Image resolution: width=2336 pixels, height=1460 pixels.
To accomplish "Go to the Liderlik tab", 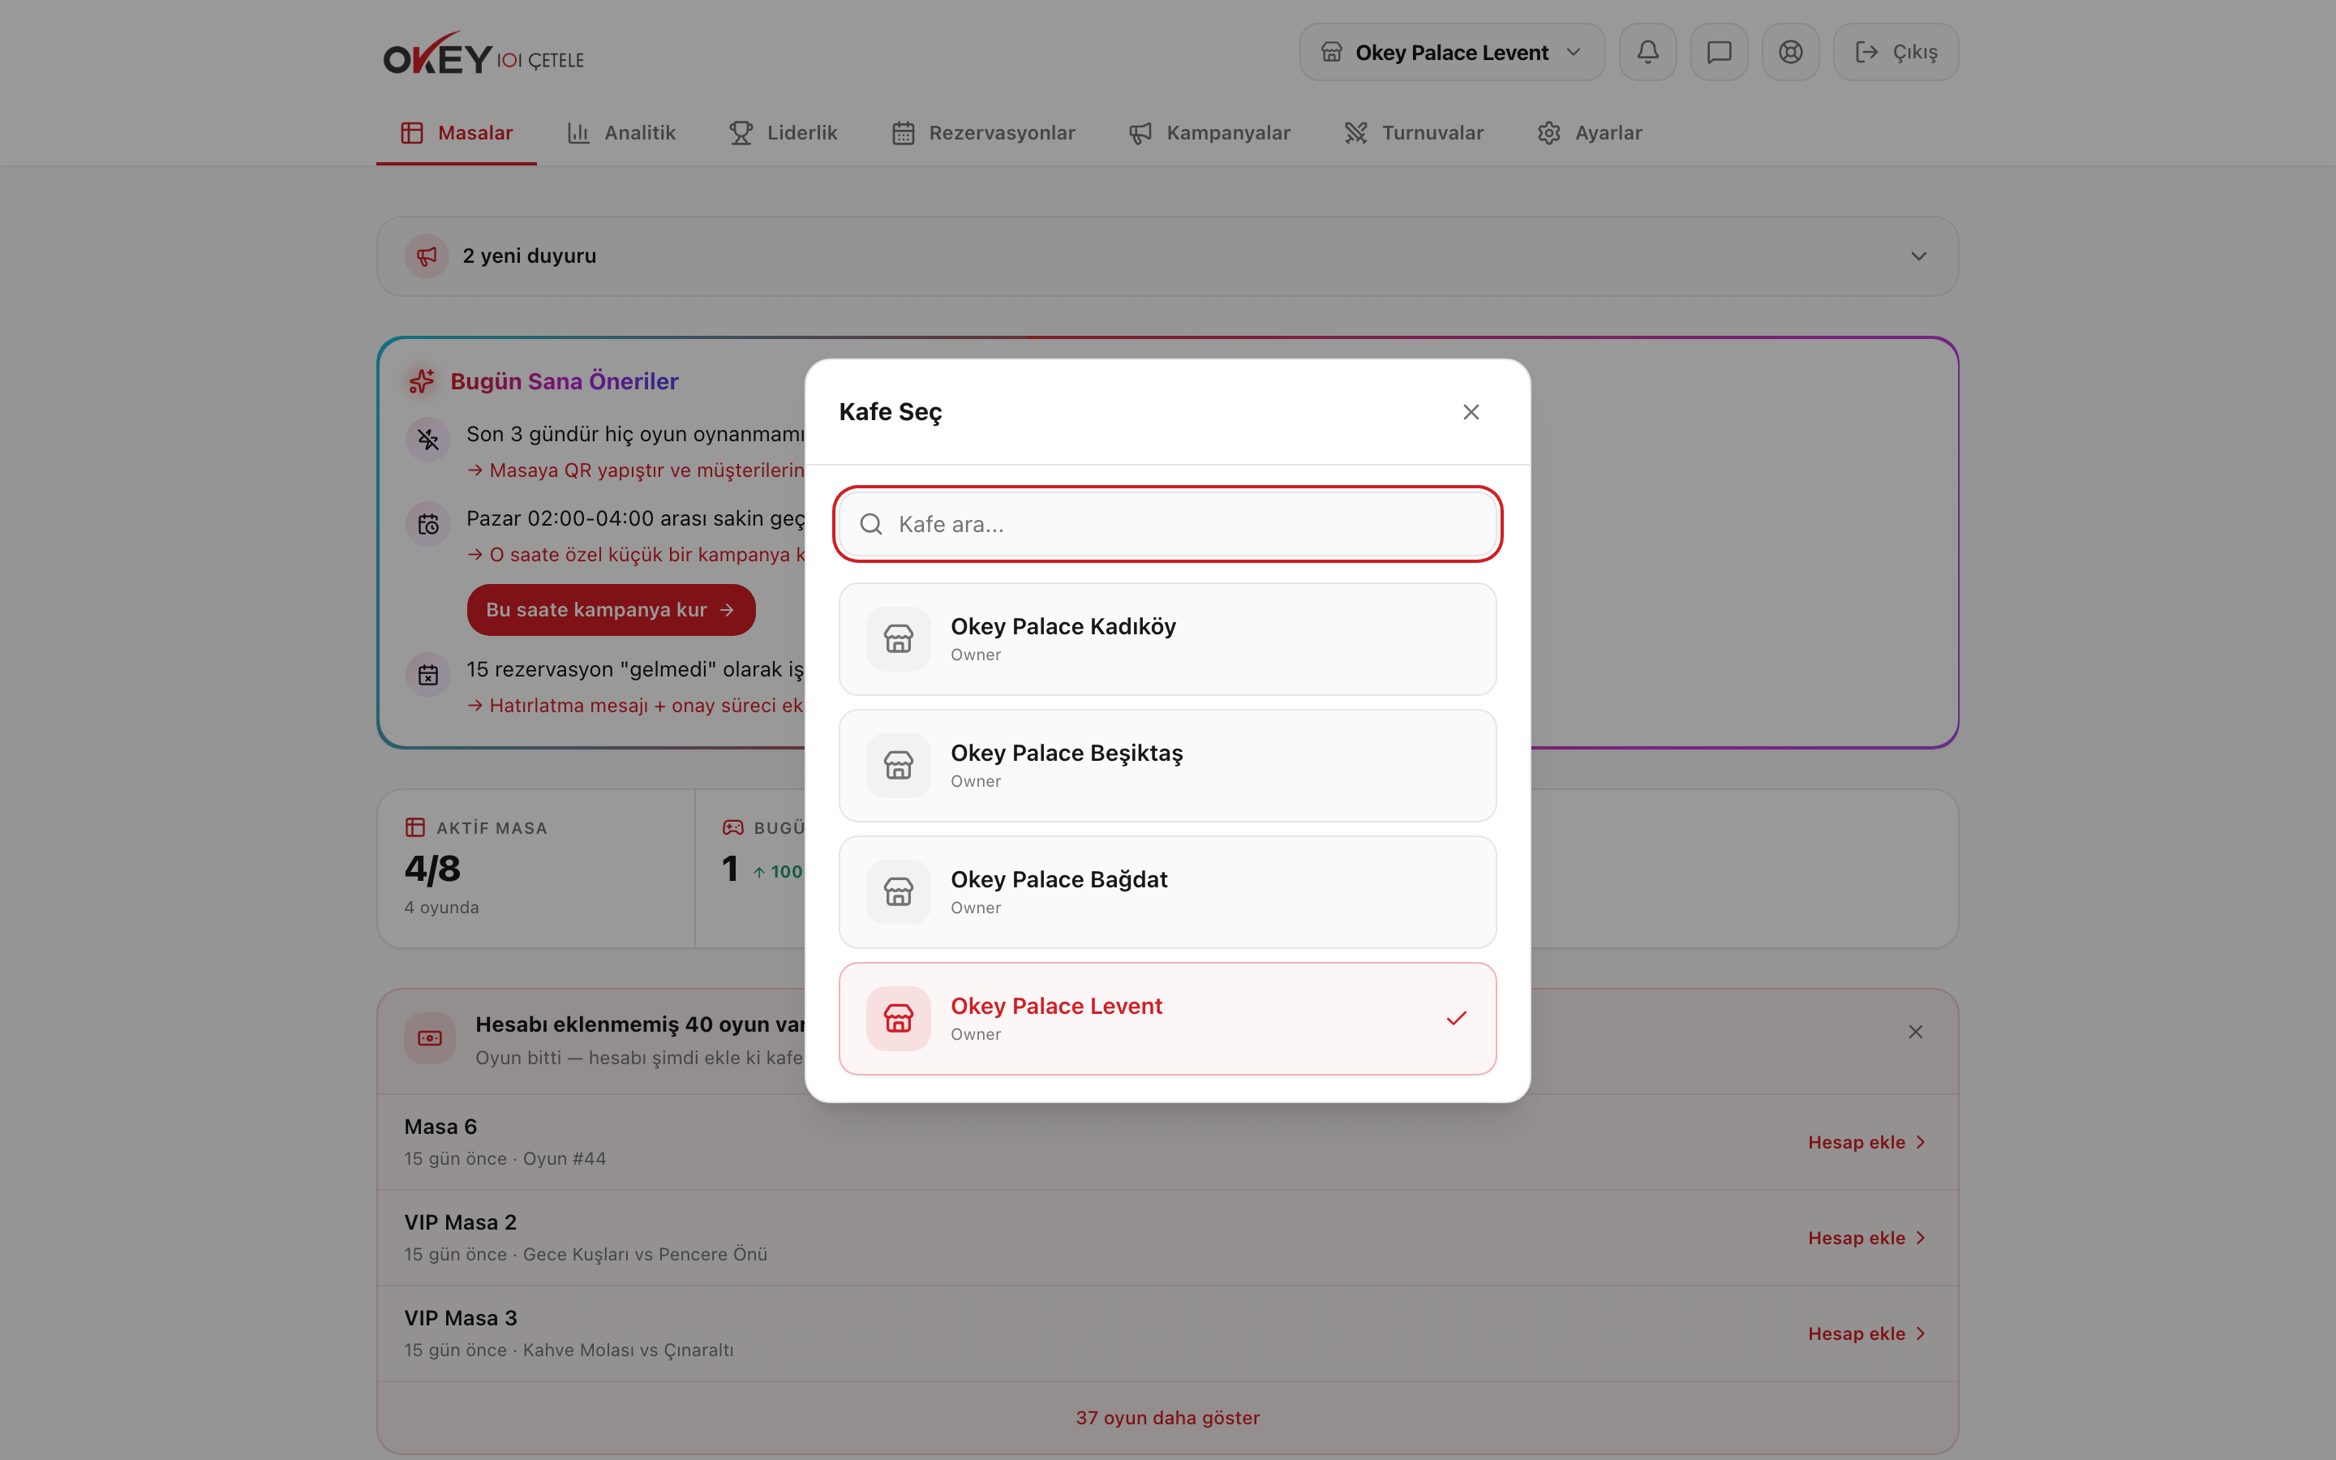I will tap(783, 133).
